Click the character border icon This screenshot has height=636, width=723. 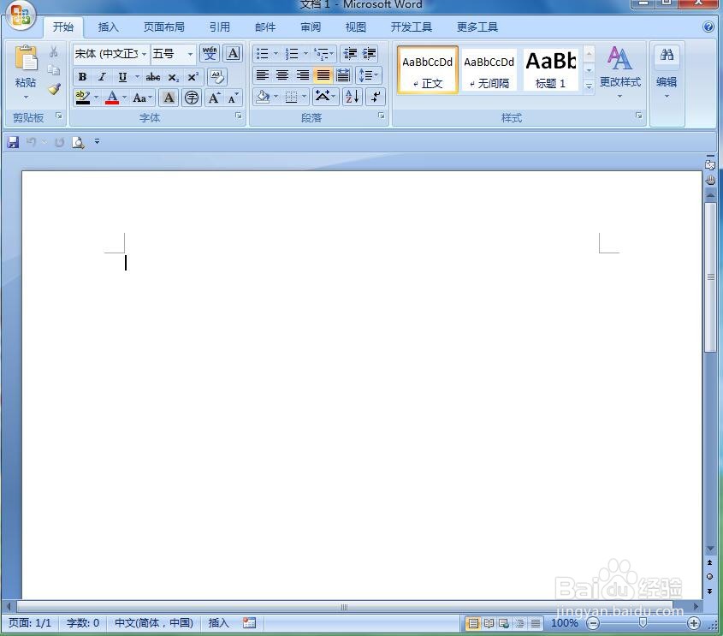[x=234, y=54]
